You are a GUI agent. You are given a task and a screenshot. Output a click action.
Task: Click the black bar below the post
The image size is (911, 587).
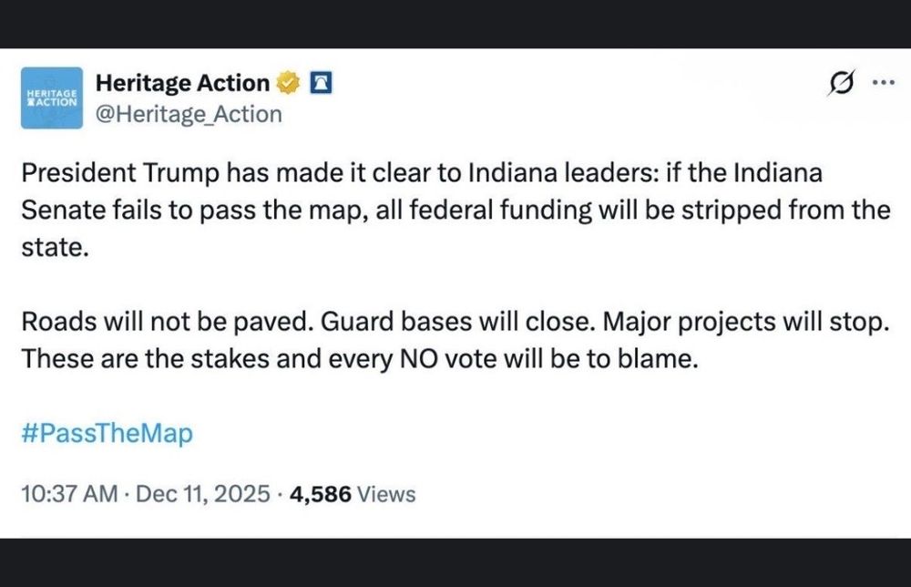[x=455, y=562]
